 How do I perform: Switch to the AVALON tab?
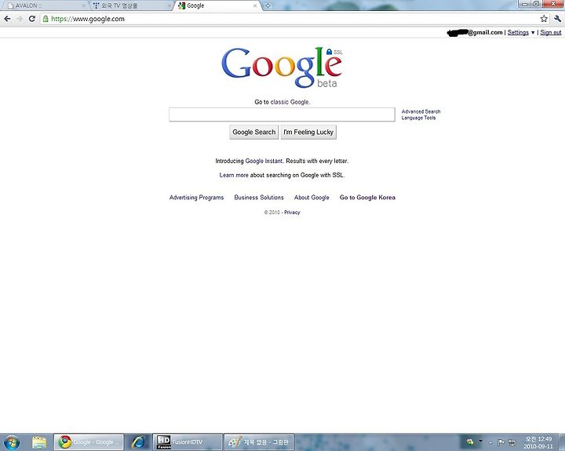coord(45,5)
